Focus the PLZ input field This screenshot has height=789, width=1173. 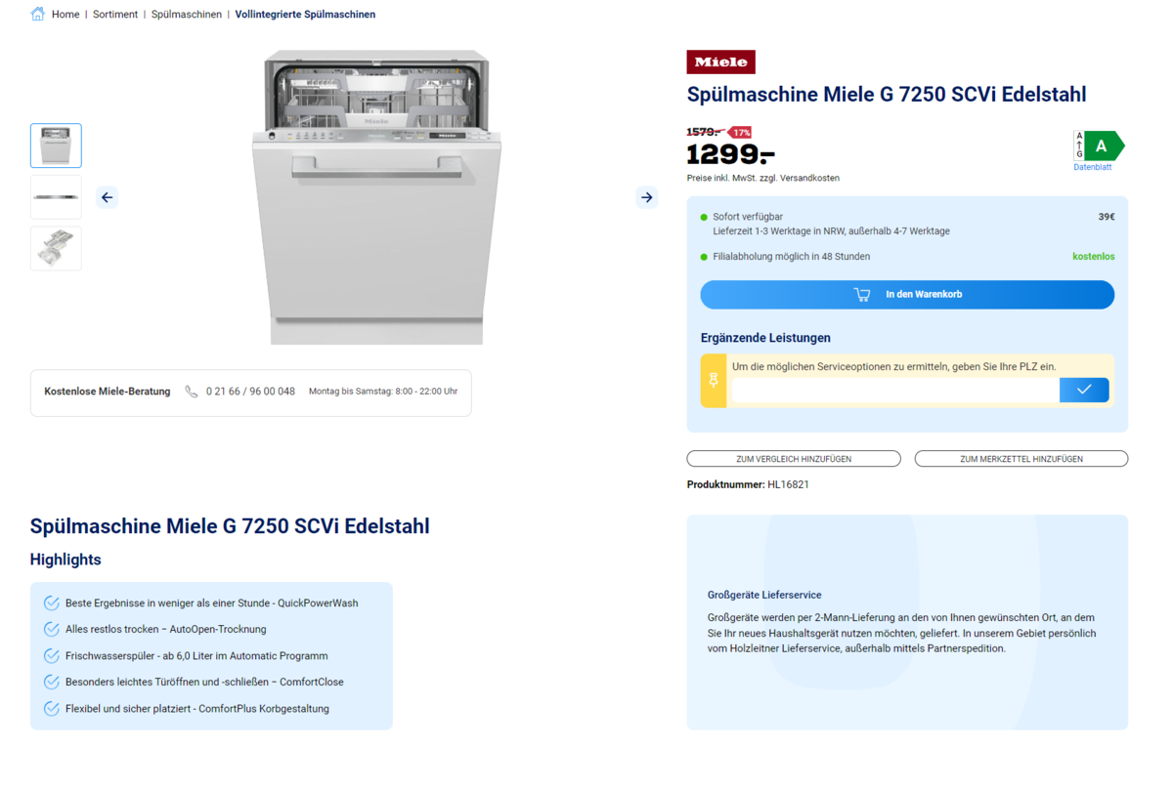[x=894, y=390]
